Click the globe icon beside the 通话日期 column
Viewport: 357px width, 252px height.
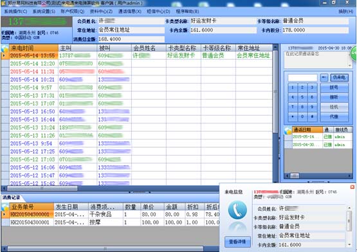pyautogui.click(x=288, y=130)
